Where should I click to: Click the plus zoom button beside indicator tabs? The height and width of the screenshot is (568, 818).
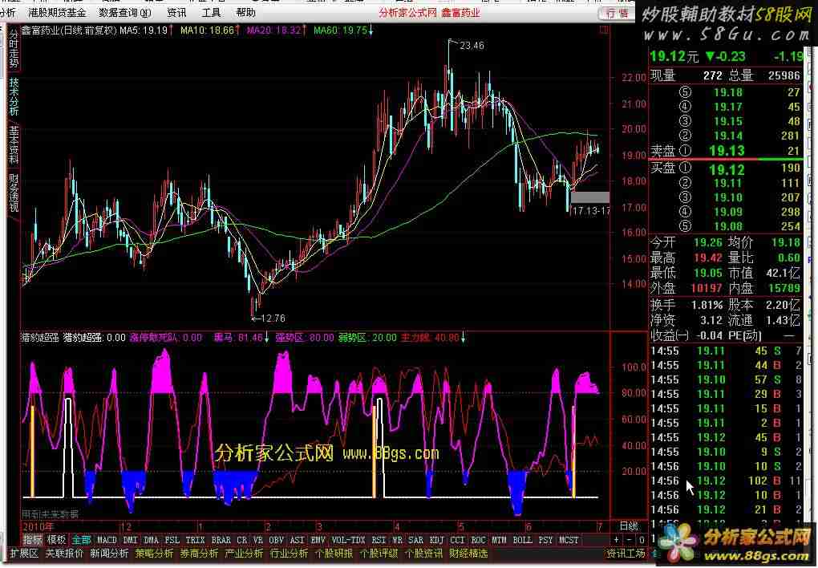pos(617,540)
